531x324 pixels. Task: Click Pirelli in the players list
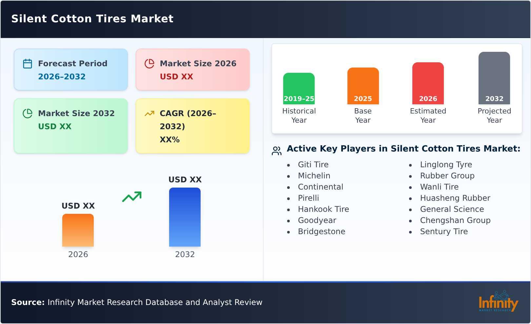[308, 198]
